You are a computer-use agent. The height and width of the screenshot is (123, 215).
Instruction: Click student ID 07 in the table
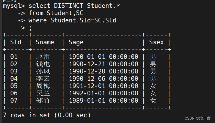tap(14, 100)
